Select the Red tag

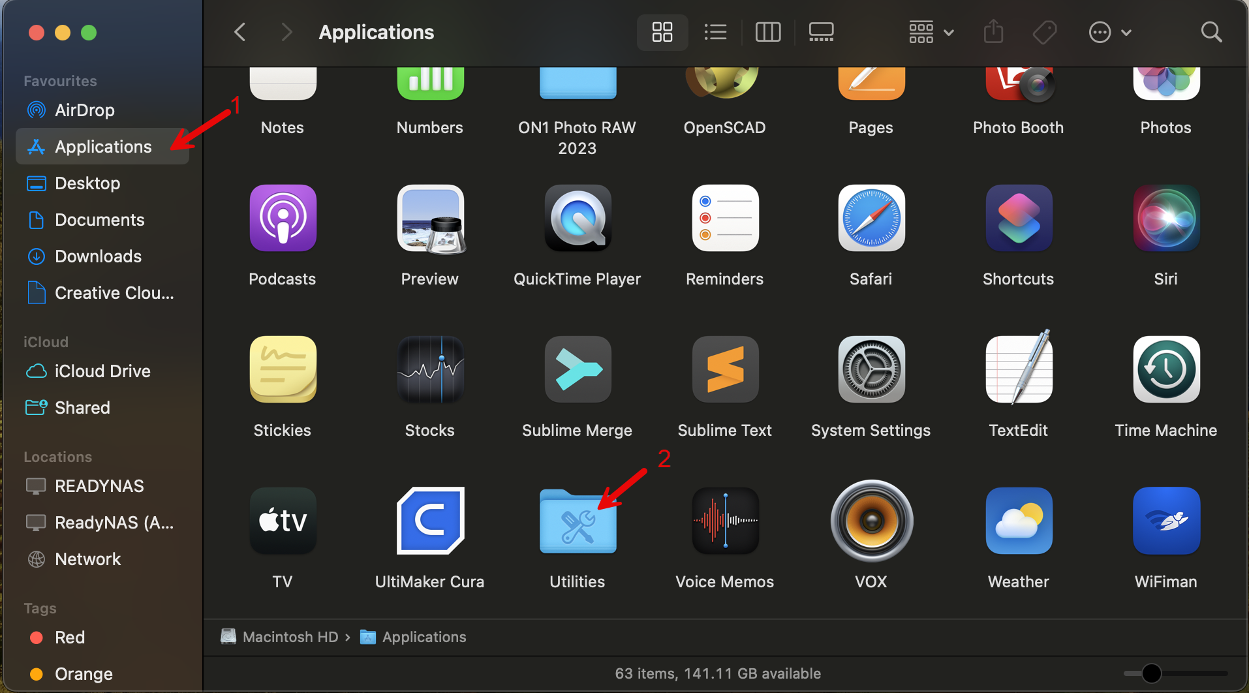(102, 638)
